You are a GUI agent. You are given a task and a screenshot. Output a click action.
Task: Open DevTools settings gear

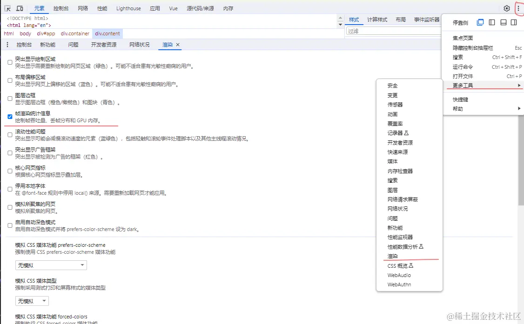click(507, 8)
